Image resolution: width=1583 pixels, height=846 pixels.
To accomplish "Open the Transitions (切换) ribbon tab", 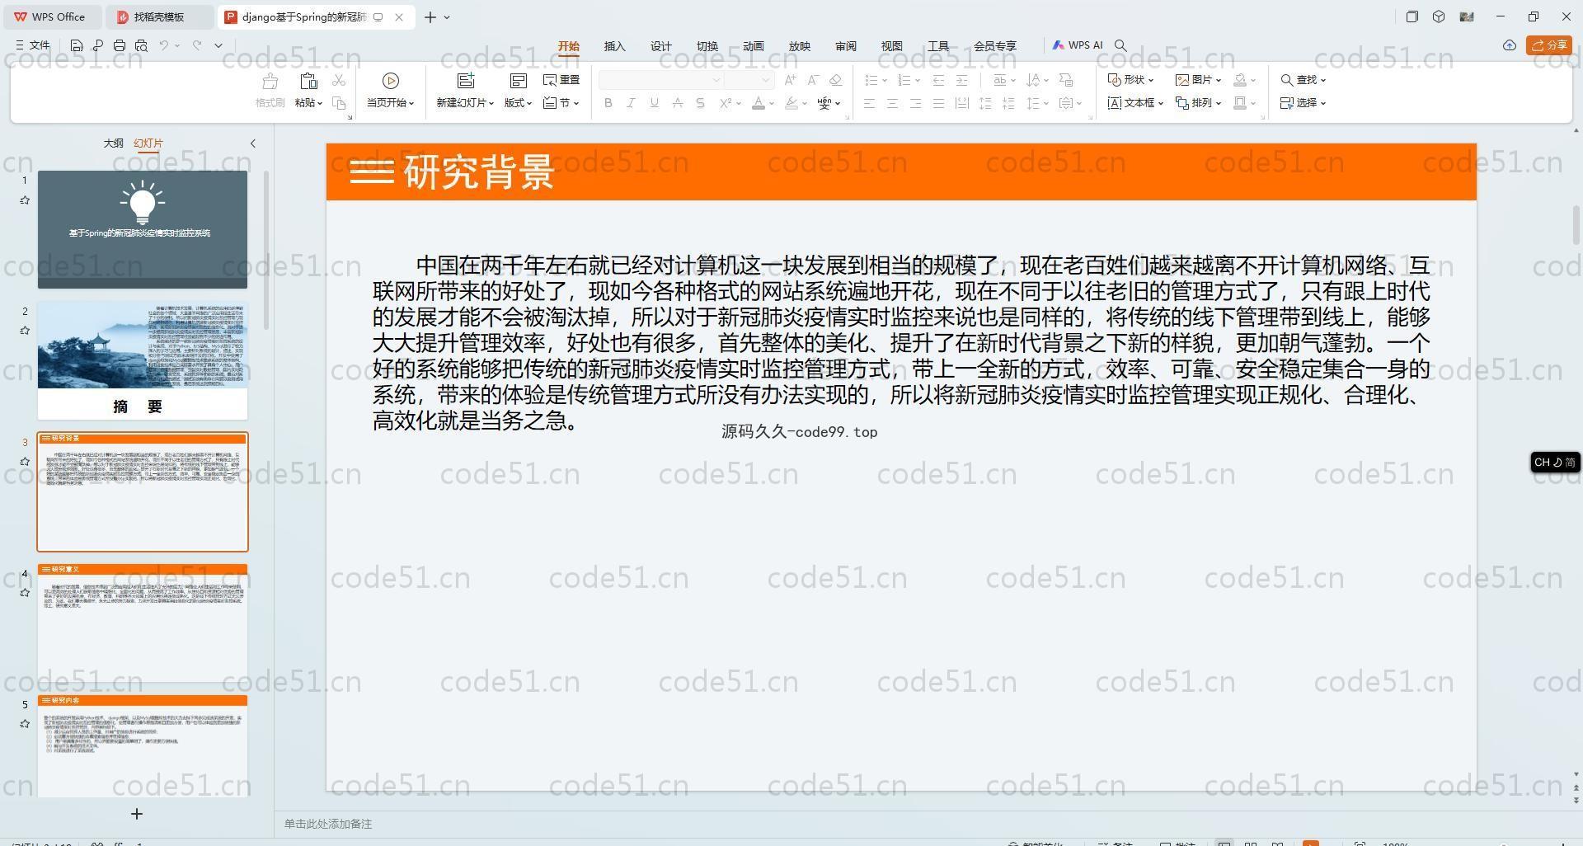I will tap(707, 46).
